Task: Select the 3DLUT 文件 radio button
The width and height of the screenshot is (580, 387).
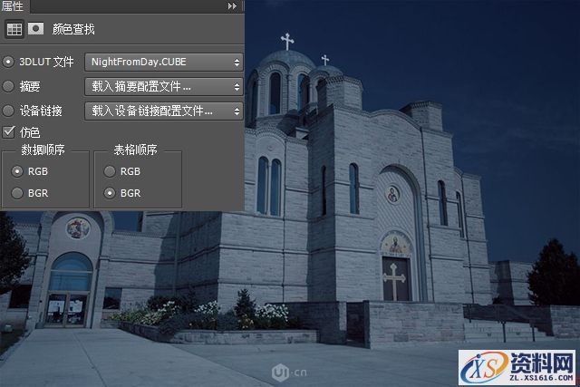Action: click(8, 62)
